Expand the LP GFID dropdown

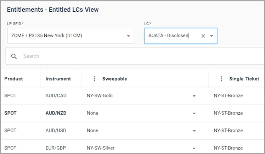128,36
